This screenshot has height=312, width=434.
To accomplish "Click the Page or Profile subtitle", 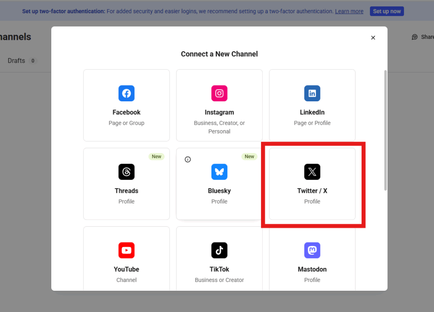I will coord(312,123).
